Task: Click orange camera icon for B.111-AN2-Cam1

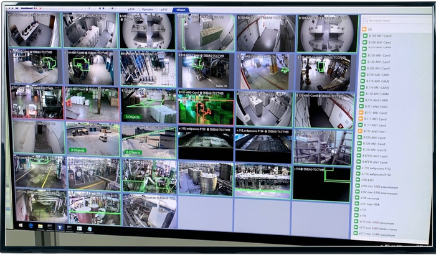Action: point(360,131)
